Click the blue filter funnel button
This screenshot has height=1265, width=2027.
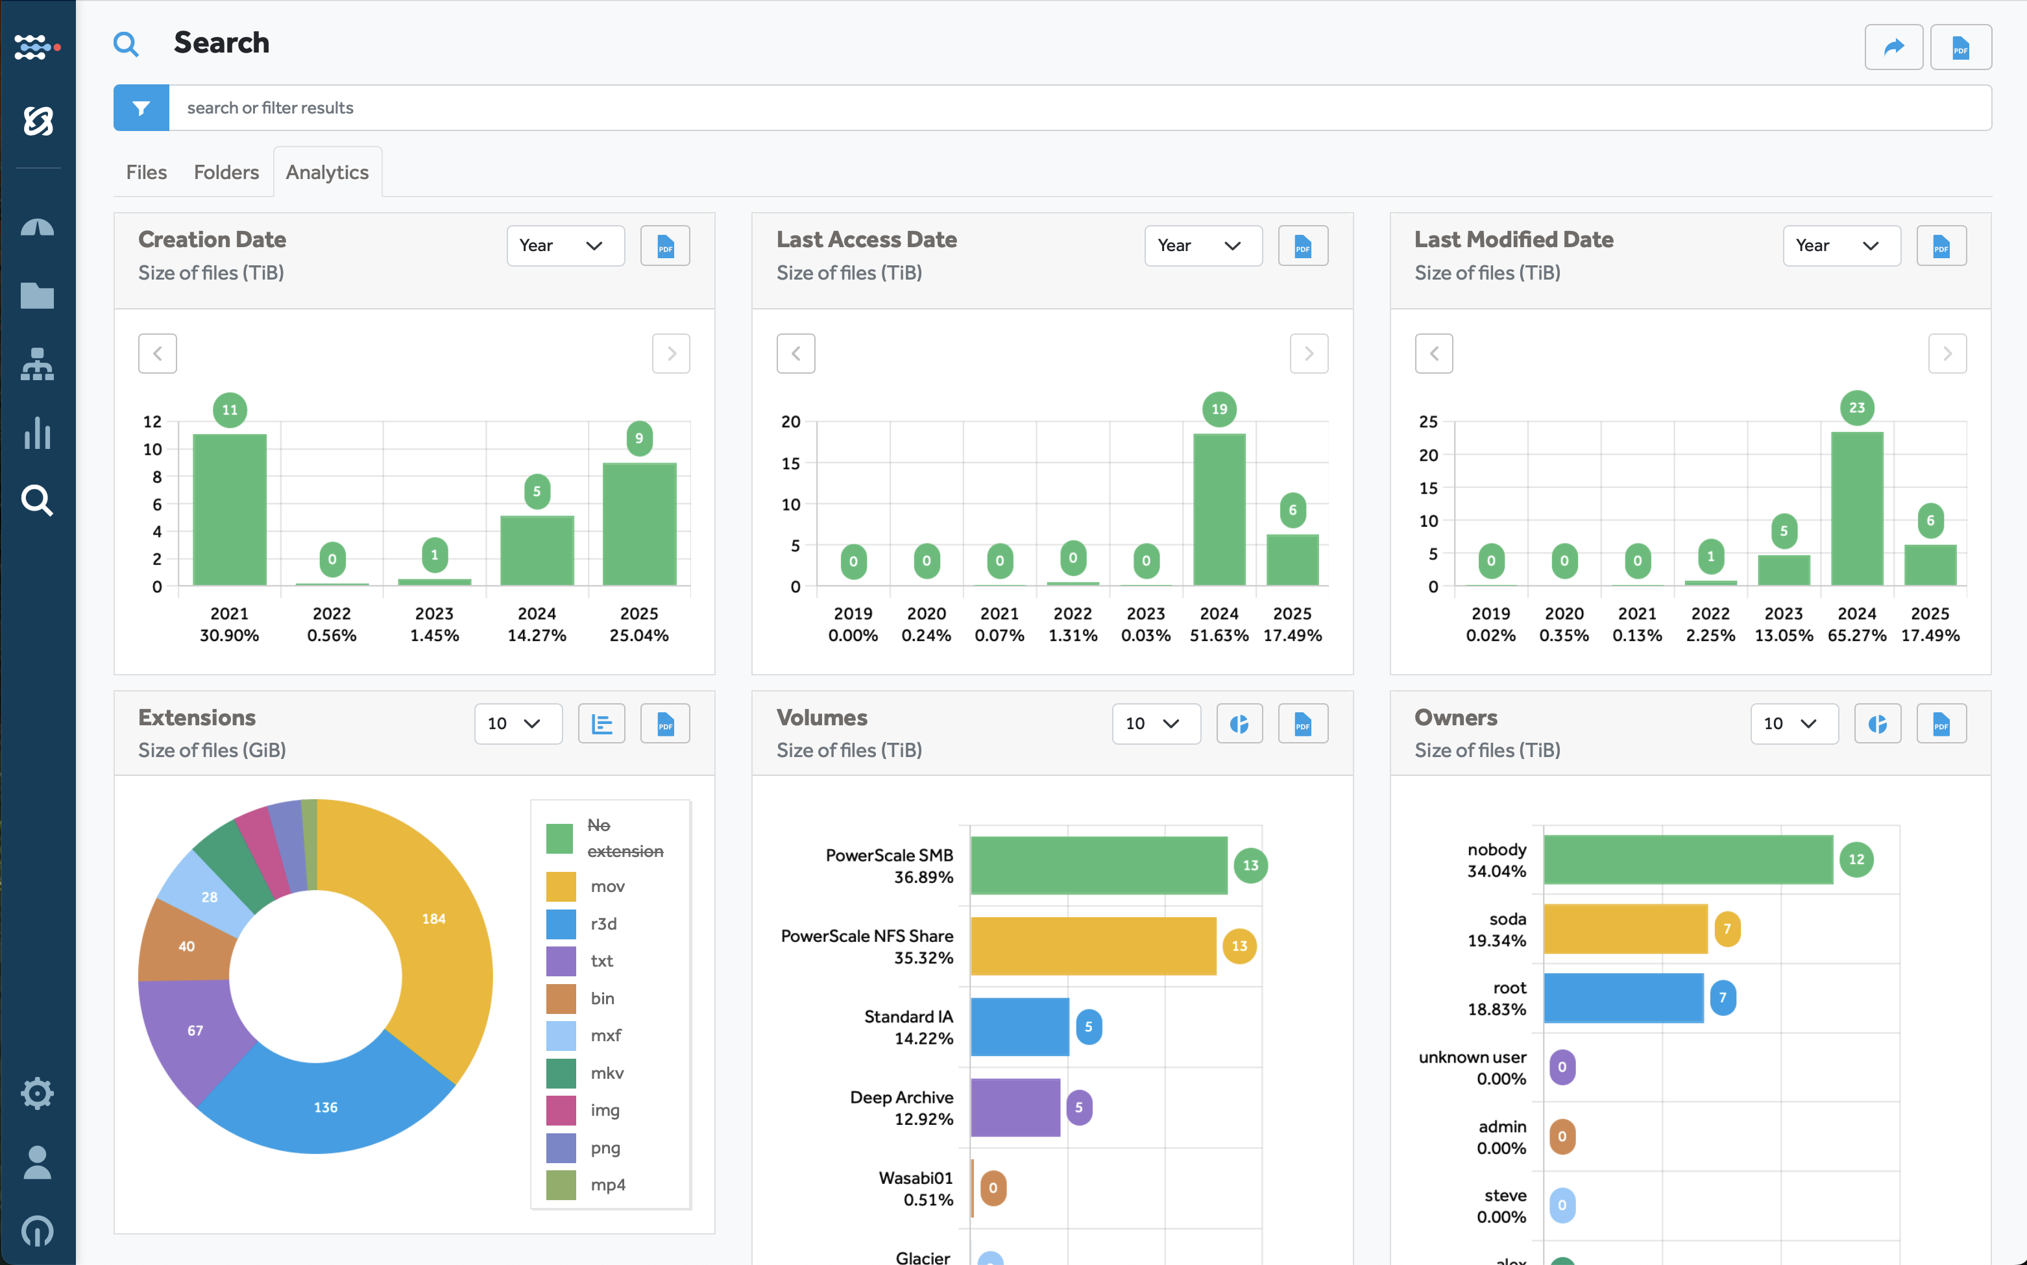(141, 108)
